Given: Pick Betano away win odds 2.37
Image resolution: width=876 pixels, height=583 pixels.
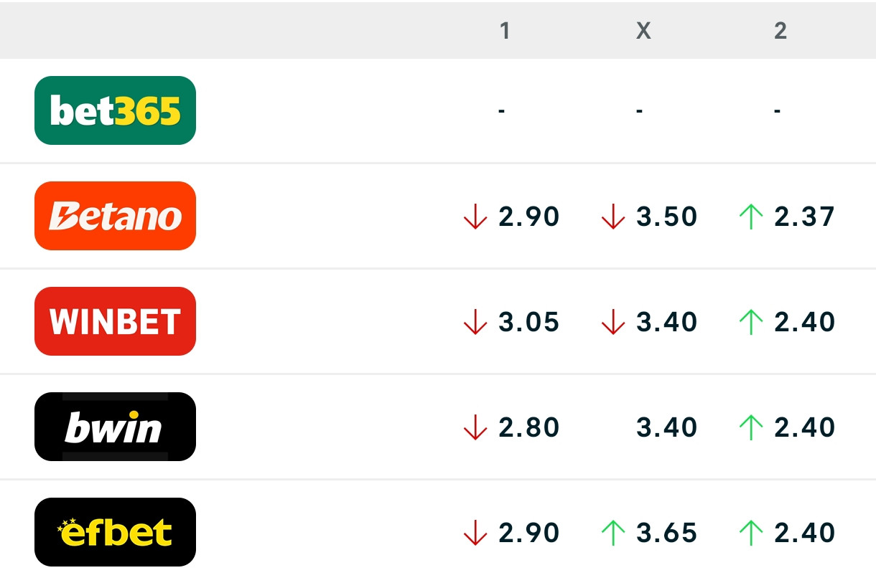Looking at the screenshot, I should pyautogui.click(x=804, y=217).
